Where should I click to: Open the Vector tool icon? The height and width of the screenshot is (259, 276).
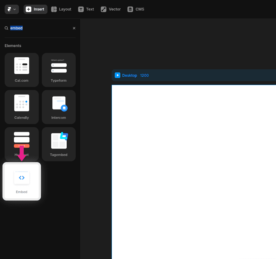[x=103, y=9]
